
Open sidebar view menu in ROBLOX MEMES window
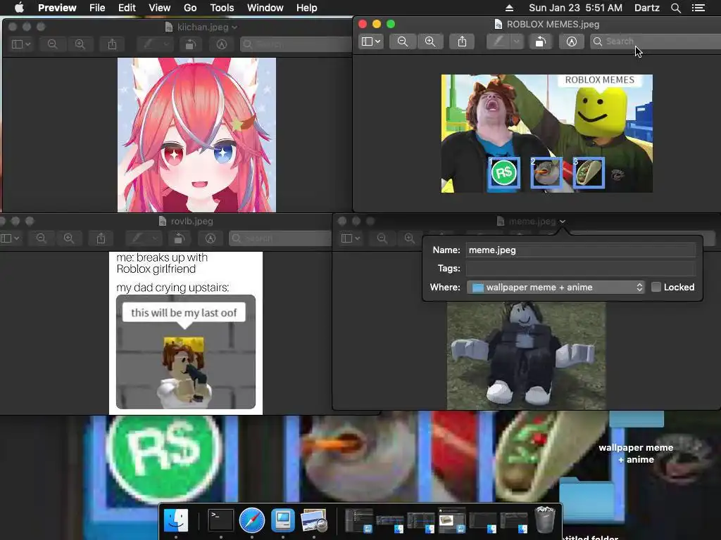point(370,41)
